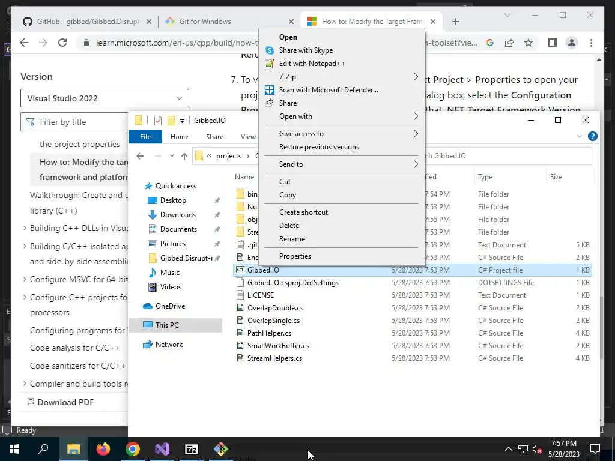615x461 pixels.
Task: Choose Rename in the context menu
Action: coord(292,239)
